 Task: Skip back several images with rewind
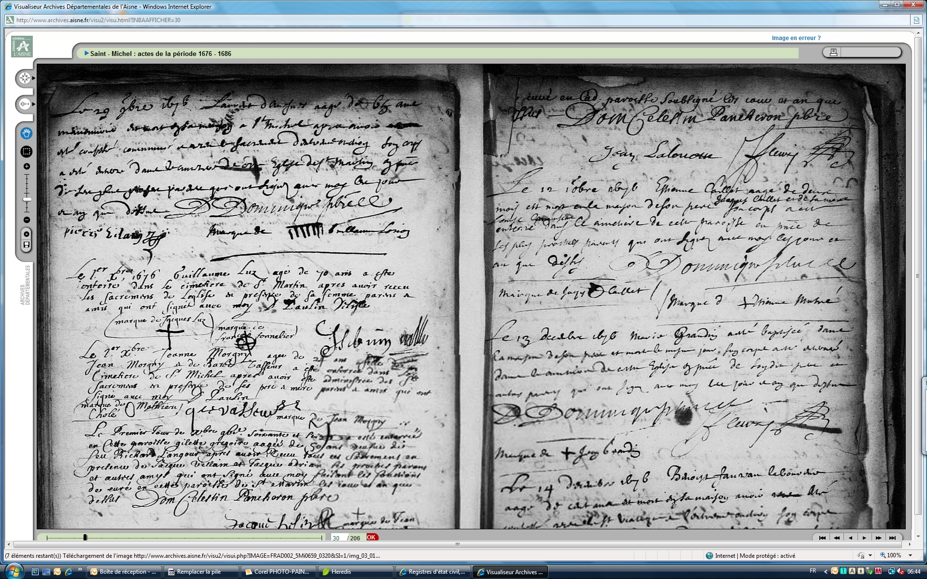pyautogui.click(x=836, y=538)
